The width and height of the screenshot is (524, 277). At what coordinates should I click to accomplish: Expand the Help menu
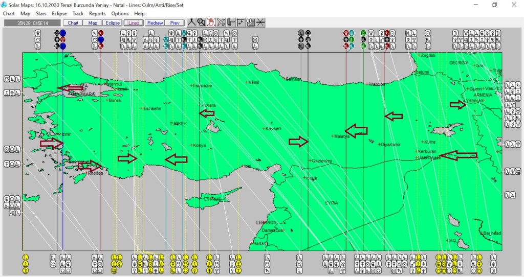coord(139,13)
